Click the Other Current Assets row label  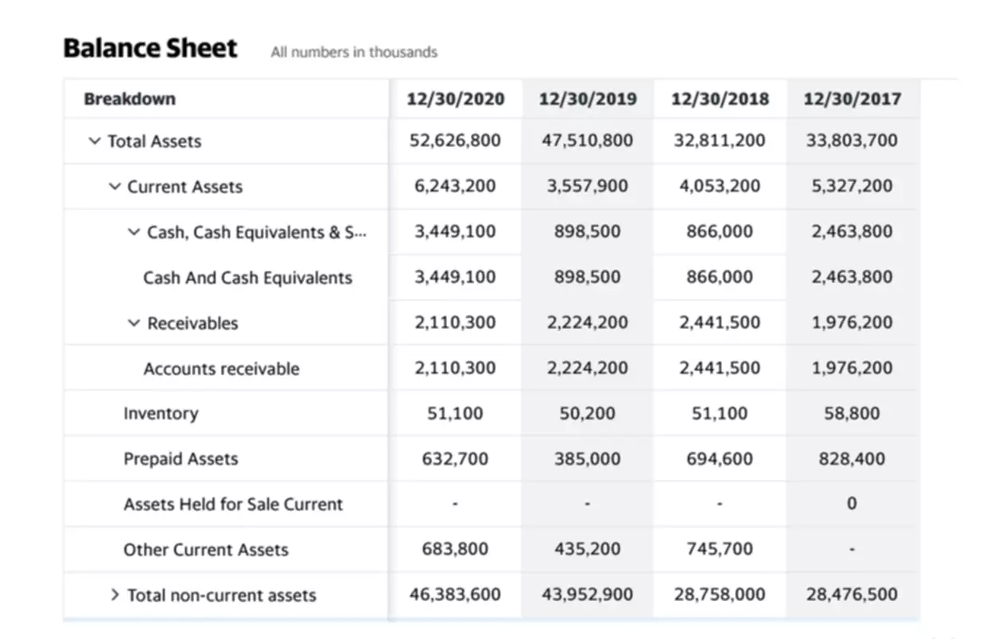click(x=206, y=549)
